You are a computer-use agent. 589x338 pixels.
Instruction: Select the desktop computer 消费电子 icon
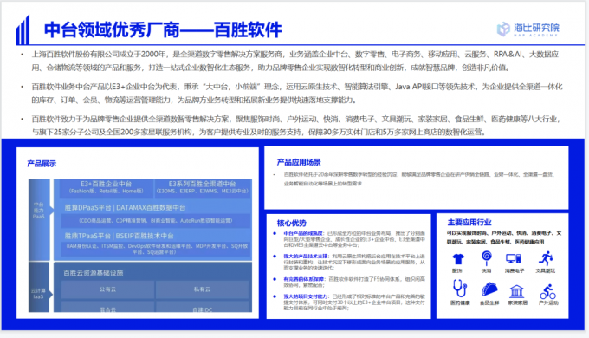click(513, 258)
